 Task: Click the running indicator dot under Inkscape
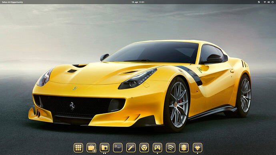coord(197,153)
